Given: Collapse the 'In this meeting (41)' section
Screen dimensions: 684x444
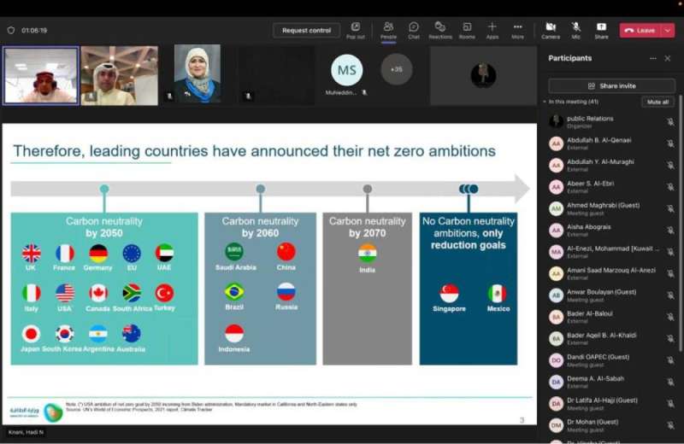Looking at the screenshot, I should click(x=545, y=102).
